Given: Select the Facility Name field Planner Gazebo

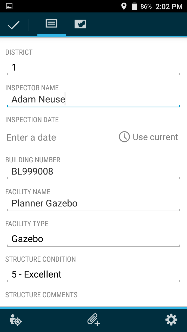Looking at the screenshot, I should tap(94, 204).
